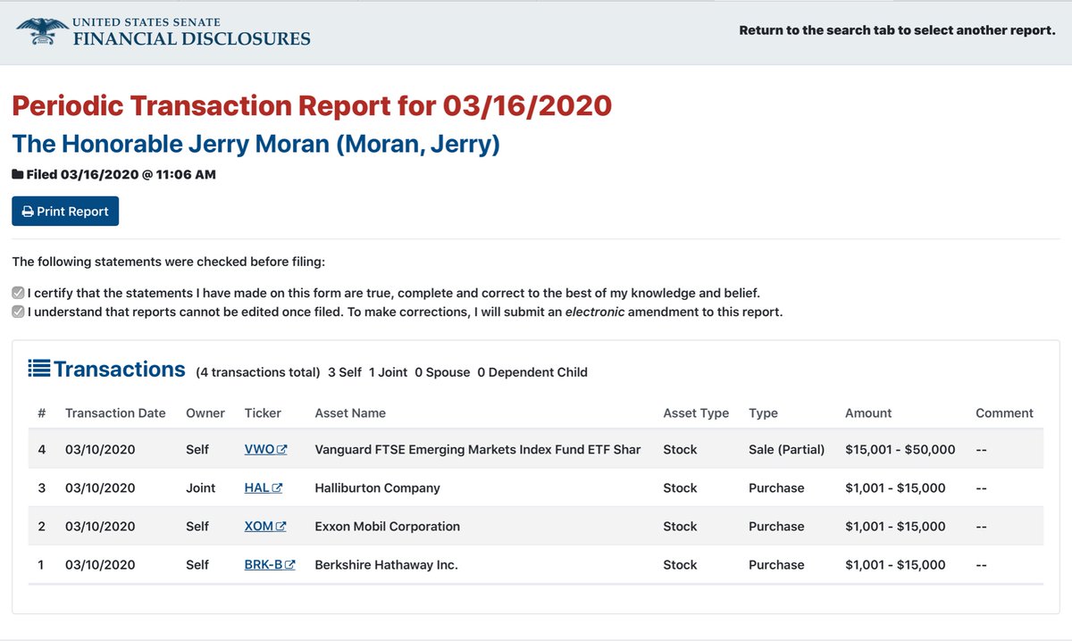
Task: Select Berkshire Hathaway Inc. asset name
Action: (x=386, y=564)
